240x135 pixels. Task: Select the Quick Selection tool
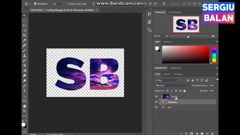point(24,30)
